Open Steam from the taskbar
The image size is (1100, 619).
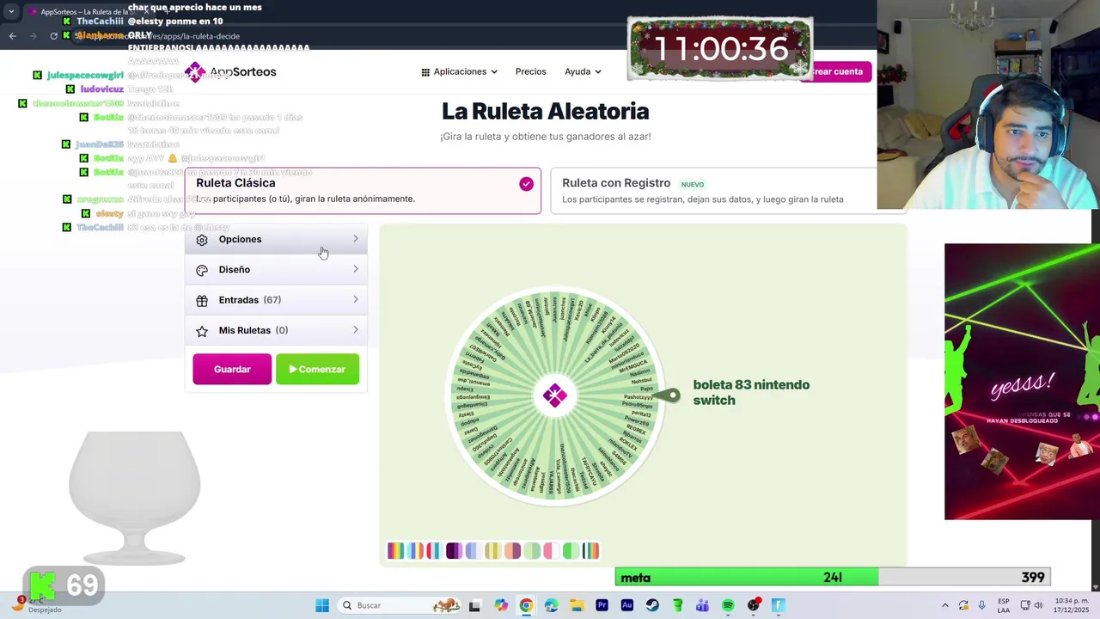(652, 605)
